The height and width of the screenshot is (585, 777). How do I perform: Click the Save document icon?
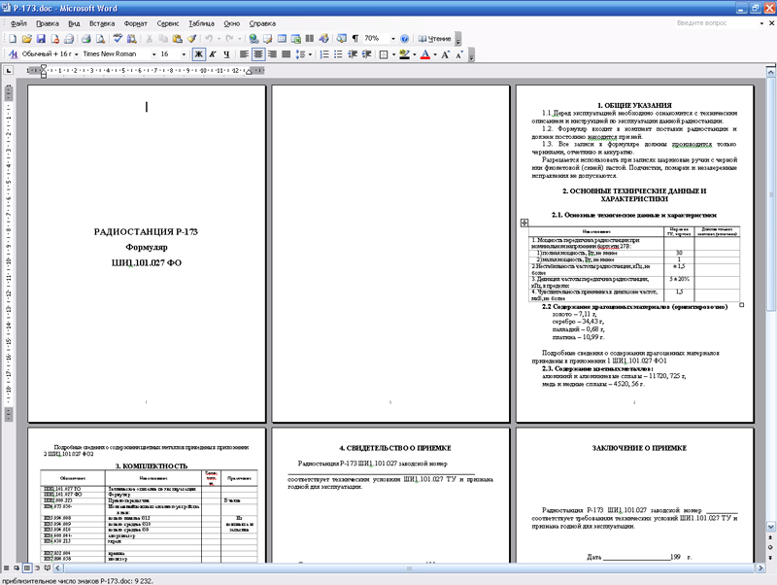click(x=41, y=39)
